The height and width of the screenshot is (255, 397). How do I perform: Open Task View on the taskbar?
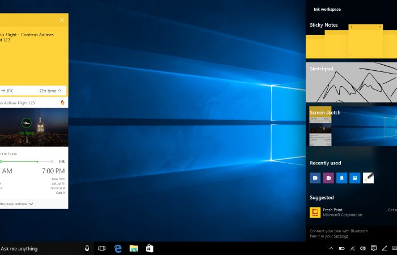(102, 248)
